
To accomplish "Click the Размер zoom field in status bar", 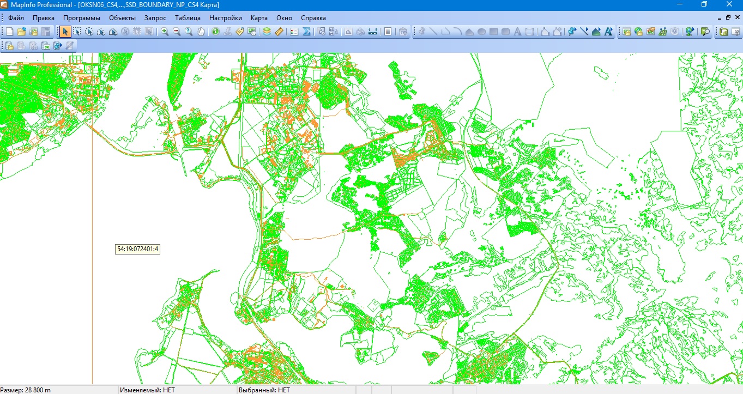I will tap(58, 390).
